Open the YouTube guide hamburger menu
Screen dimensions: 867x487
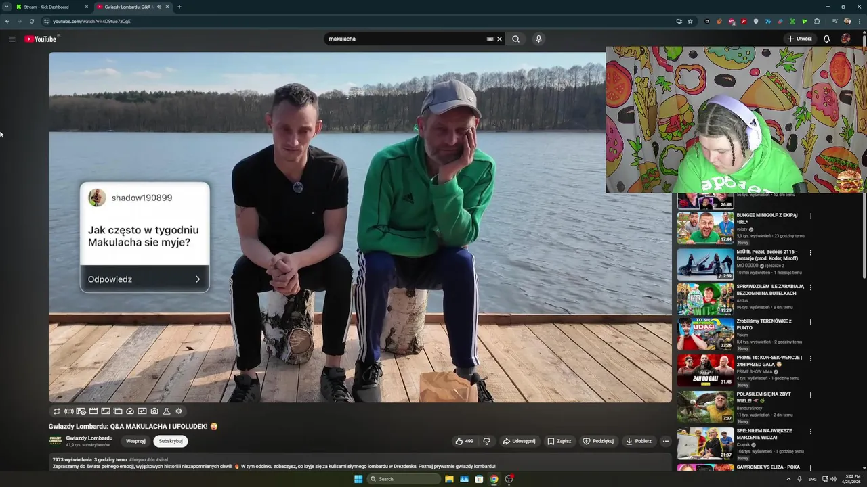coord(12,39)
